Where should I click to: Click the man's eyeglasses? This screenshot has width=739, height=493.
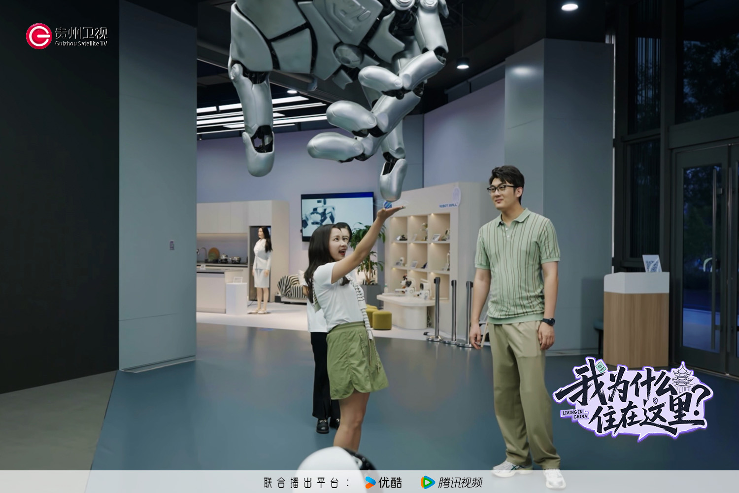(x=500, y=188)
